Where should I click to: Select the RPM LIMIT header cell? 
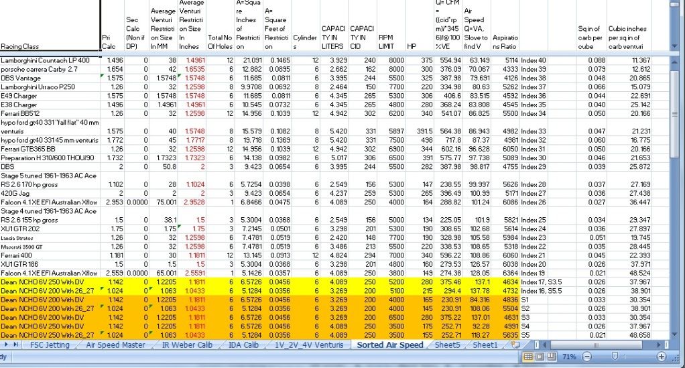coord(391,26)
